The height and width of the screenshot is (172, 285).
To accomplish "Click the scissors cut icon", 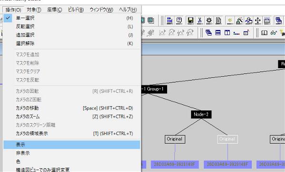I will tap(200, 20).
